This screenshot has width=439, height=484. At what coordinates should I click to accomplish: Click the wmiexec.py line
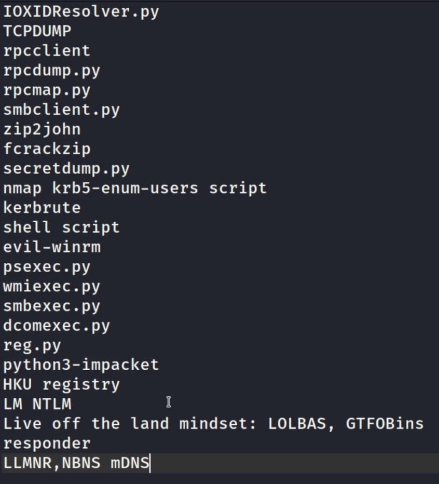pos(52,287)
